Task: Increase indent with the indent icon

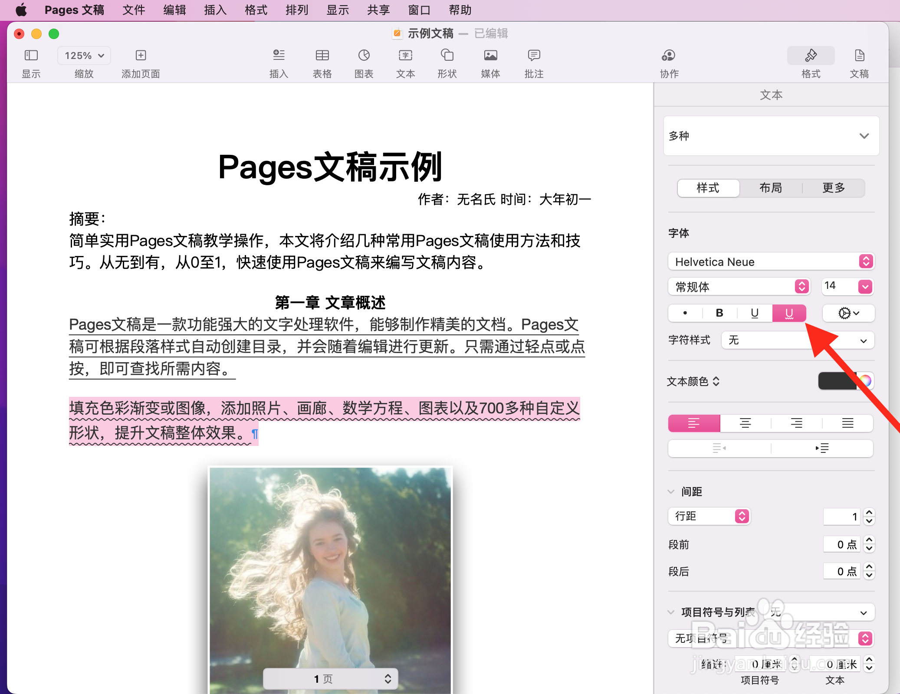Action: [x=822, y=448]
